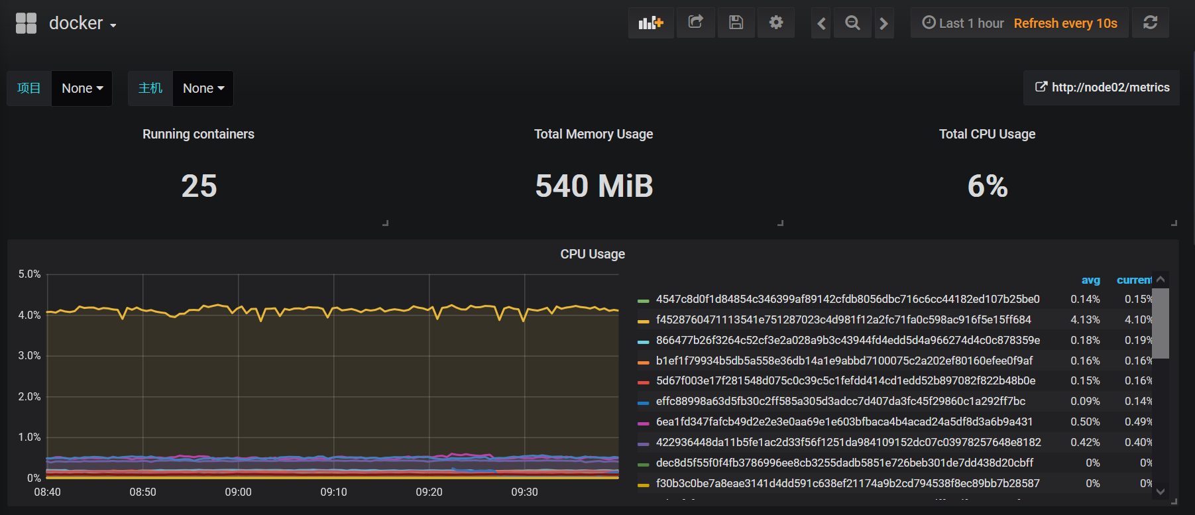Click the 5.0% y-axis label
1195x515 pixels.
point(29,274)
